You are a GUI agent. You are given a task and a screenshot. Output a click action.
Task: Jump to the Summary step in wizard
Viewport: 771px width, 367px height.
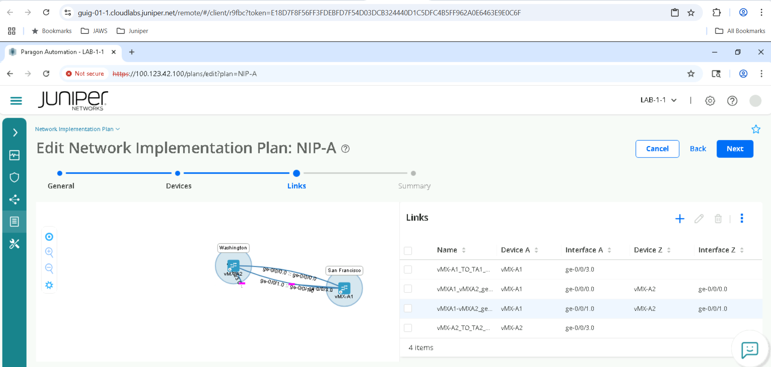click(x=413, y=174)
